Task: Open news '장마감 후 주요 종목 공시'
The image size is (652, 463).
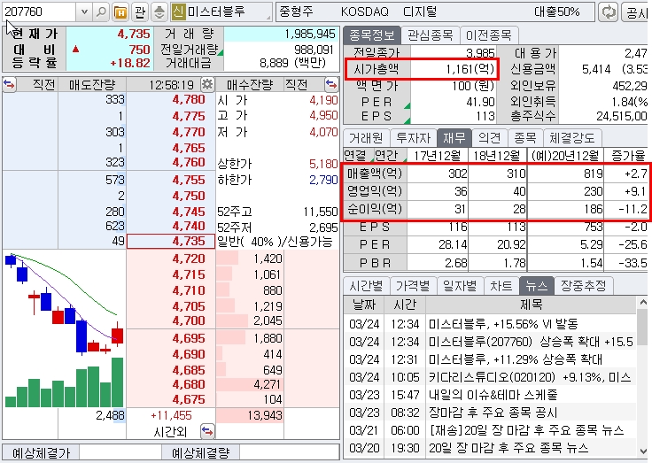Action: coord(493,413)
